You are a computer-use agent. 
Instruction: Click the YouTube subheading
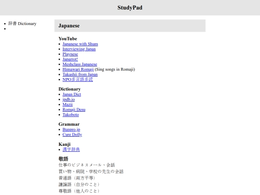point(68,39)
